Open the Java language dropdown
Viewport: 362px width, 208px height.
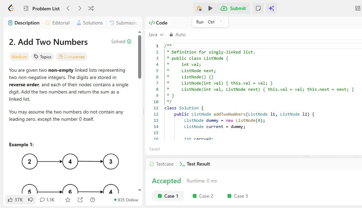pyautogui.click(x=156, y=34)
